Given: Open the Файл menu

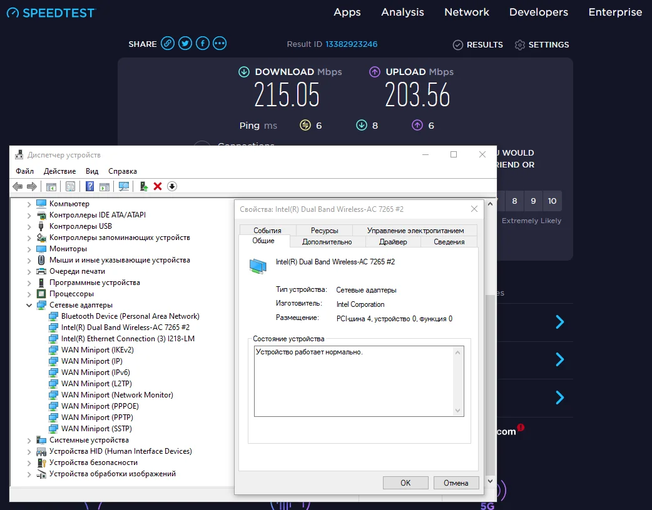Looking at the screenshot, I should click(24, 171).
